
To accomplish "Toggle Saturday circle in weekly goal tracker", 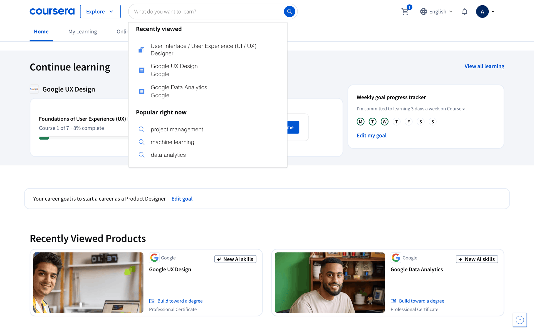I will coord(421,122).
